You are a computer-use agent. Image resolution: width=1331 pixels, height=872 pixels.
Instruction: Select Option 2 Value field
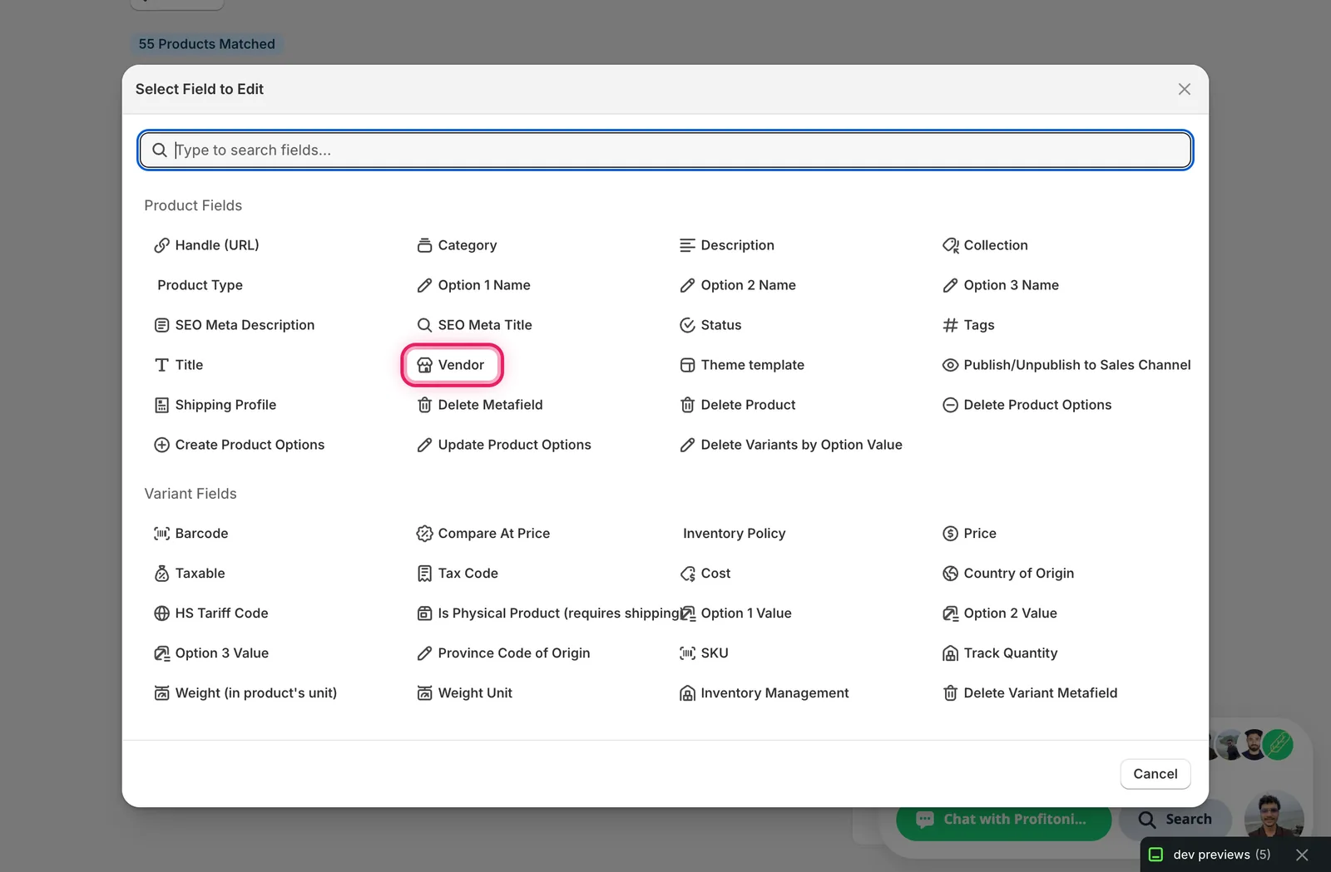(1000, 613)
